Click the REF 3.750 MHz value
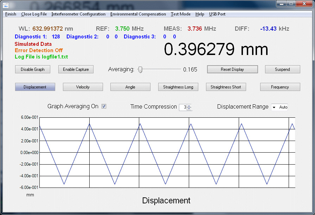Image resolution: width=315 pixels, height=215 pixels. [x=122, y=29]
